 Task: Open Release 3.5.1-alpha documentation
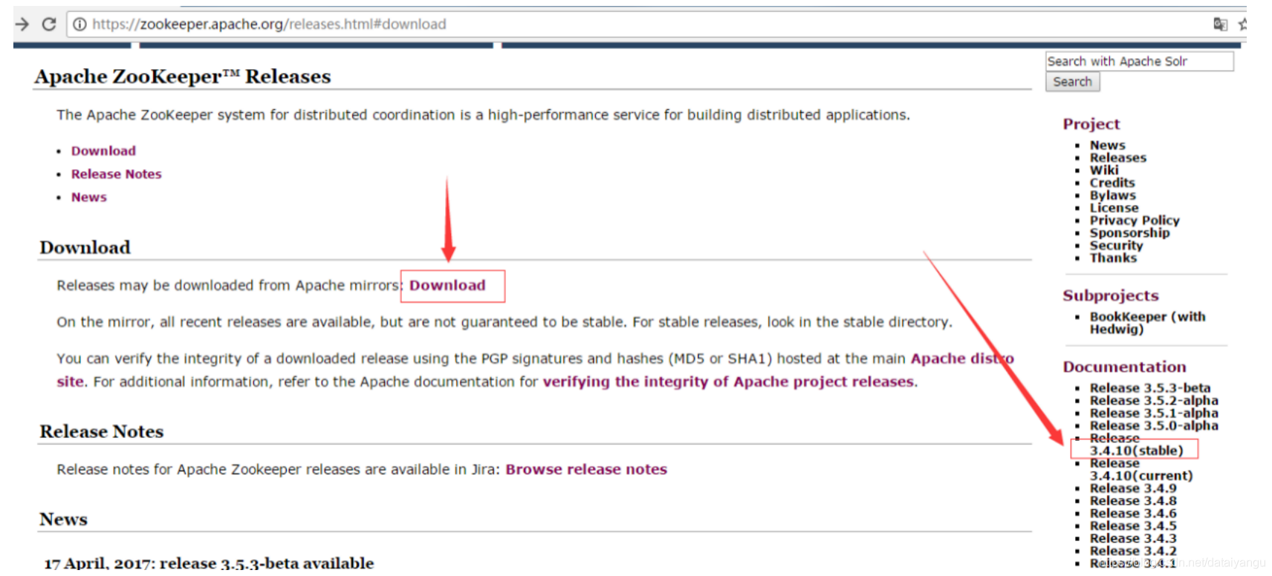coord(1154,413)
